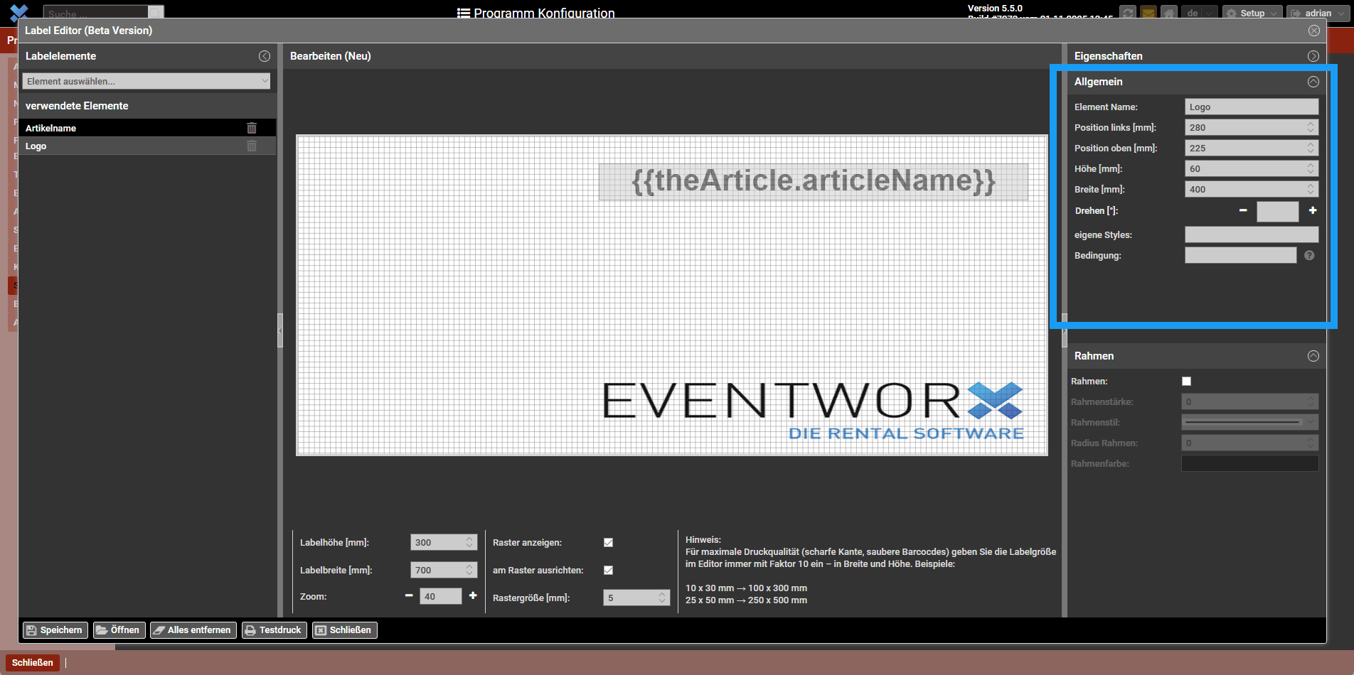Collapse the Allgemein section

pyautogui.click(x=1313, y=82)
